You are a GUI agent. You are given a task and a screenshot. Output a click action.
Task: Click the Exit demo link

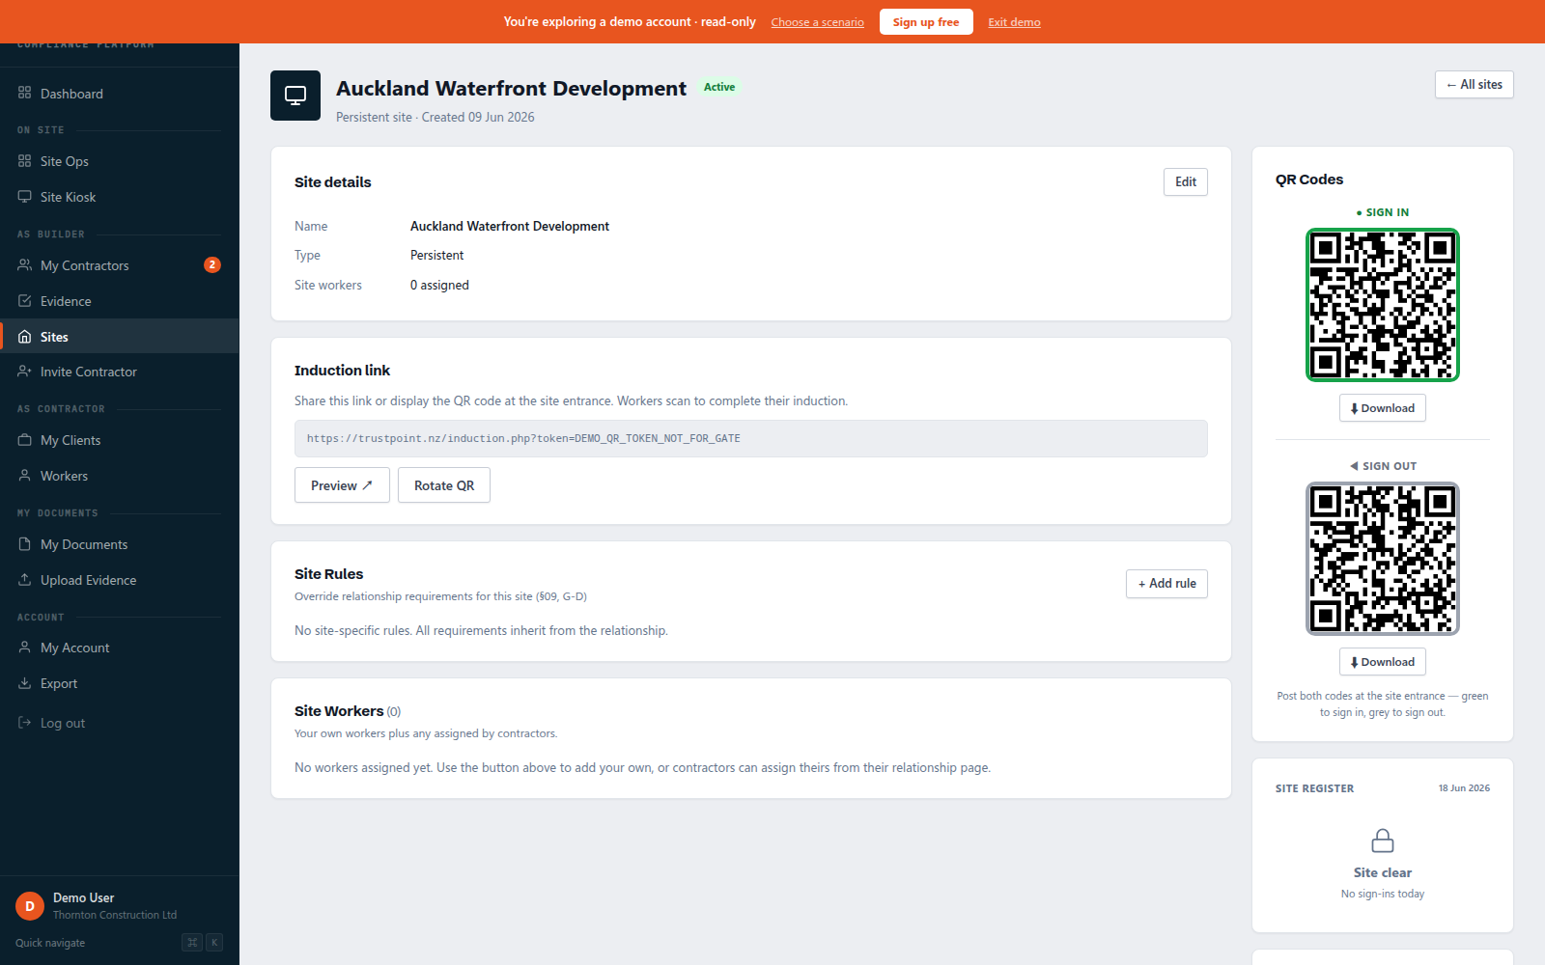coord(1014,22)
